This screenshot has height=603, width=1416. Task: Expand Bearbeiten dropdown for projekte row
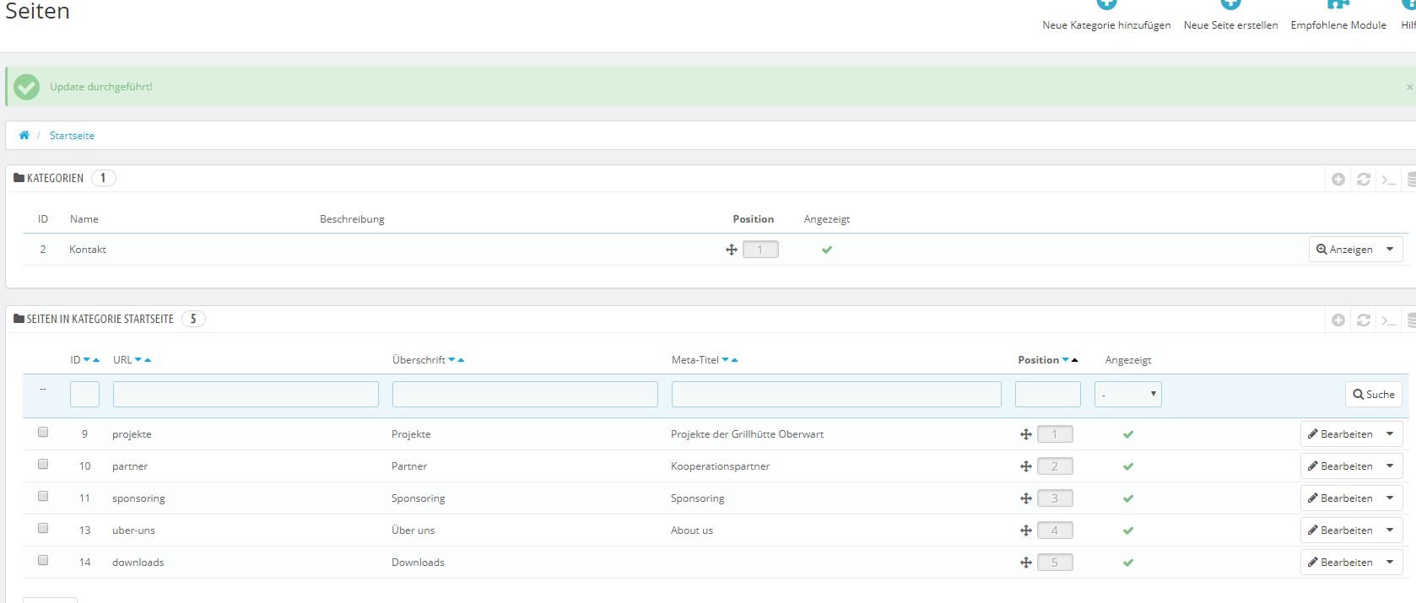click(x=1390, y=433)
